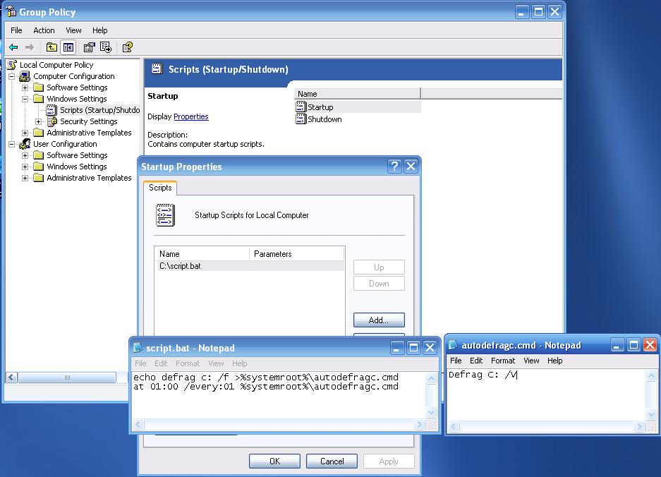Click the Down button in Startup Properties
The image size is (661, 477).
coord(379,284)
